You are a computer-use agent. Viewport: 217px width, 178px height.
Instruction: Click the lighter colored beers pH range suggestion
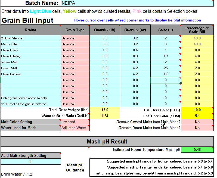[160, 161]
